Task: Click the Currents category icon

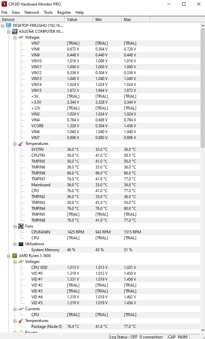Action: [x=21, y=309]
